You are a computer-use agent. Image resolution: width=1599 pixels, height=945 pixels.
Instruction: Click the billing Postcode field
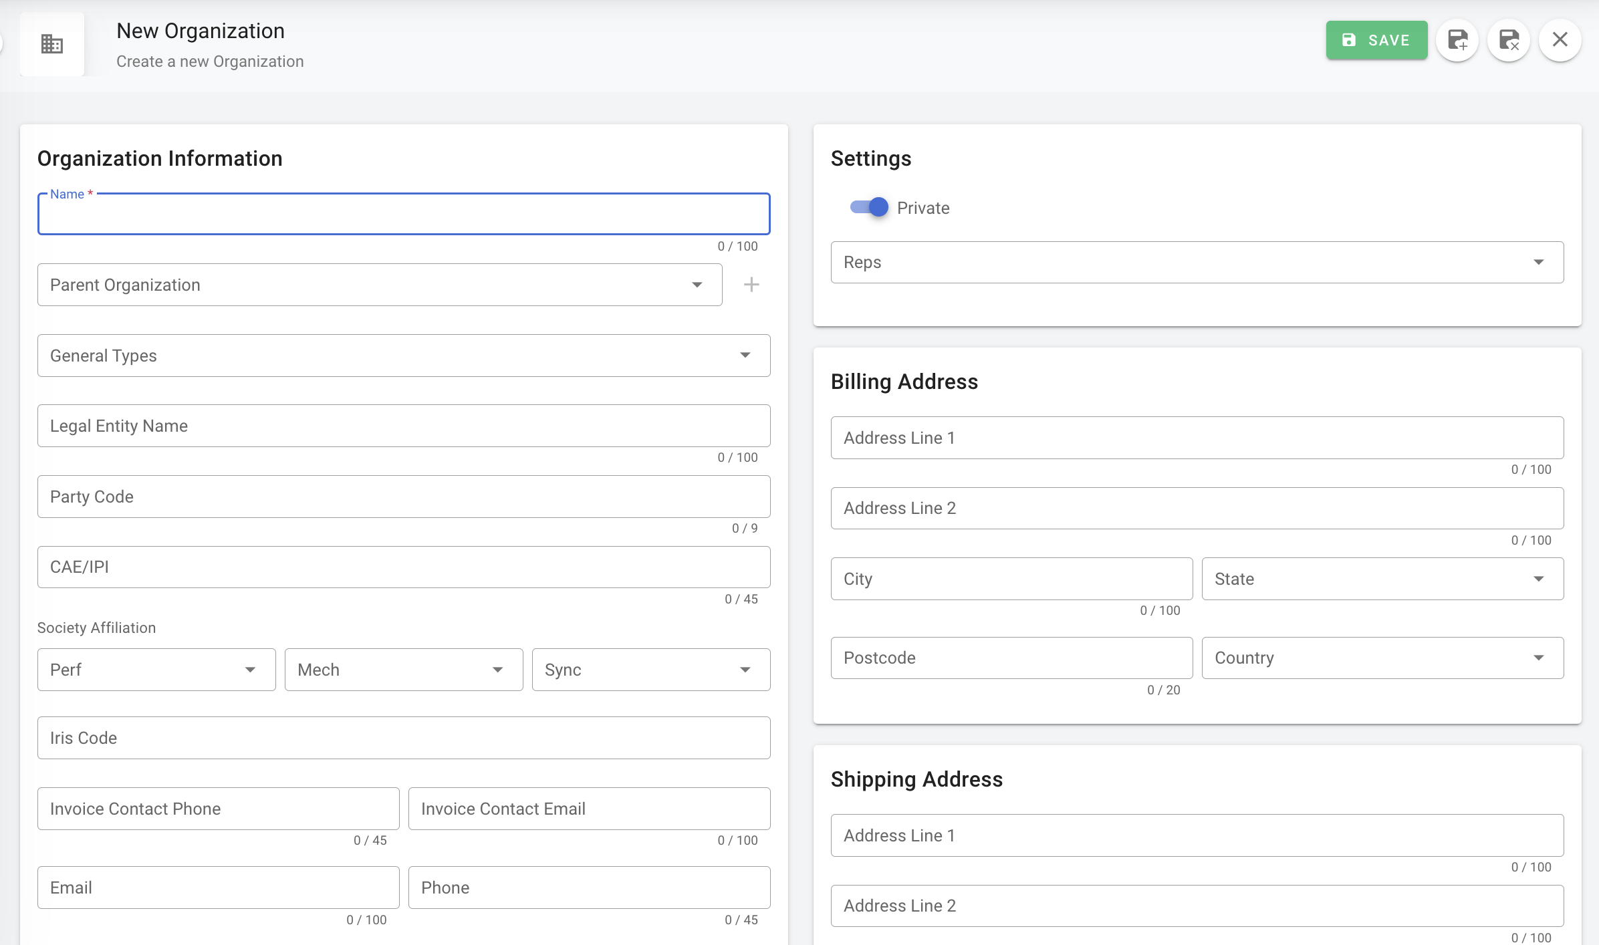(1011, 658)
